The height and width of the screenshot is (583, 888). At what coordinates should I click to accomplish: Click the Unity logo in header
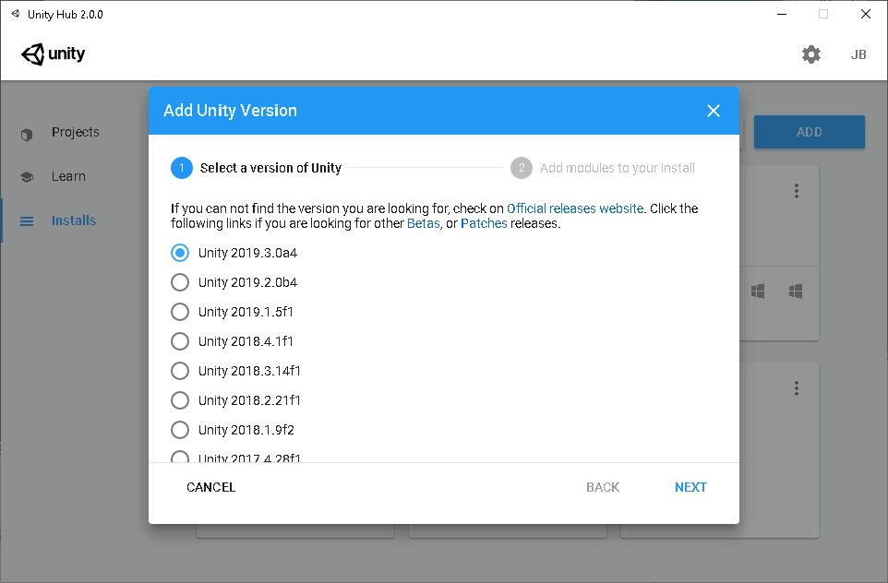(x=54, y=54)
